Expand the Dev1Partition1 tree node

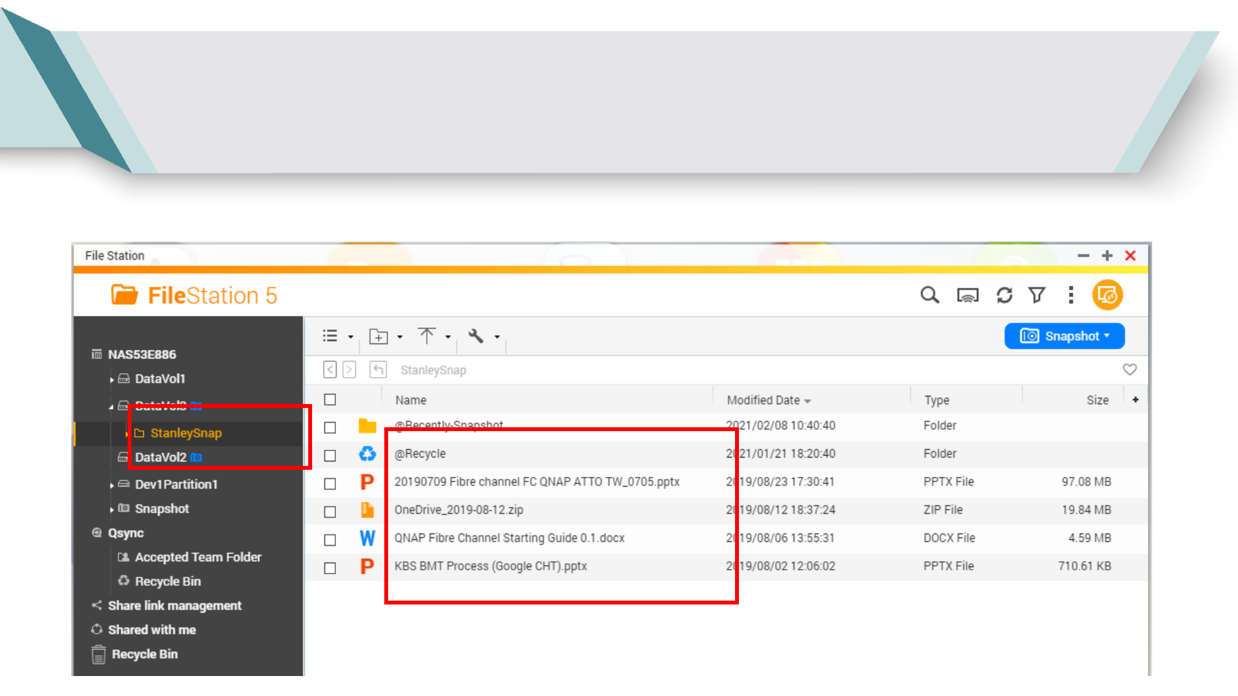point(112,485)
